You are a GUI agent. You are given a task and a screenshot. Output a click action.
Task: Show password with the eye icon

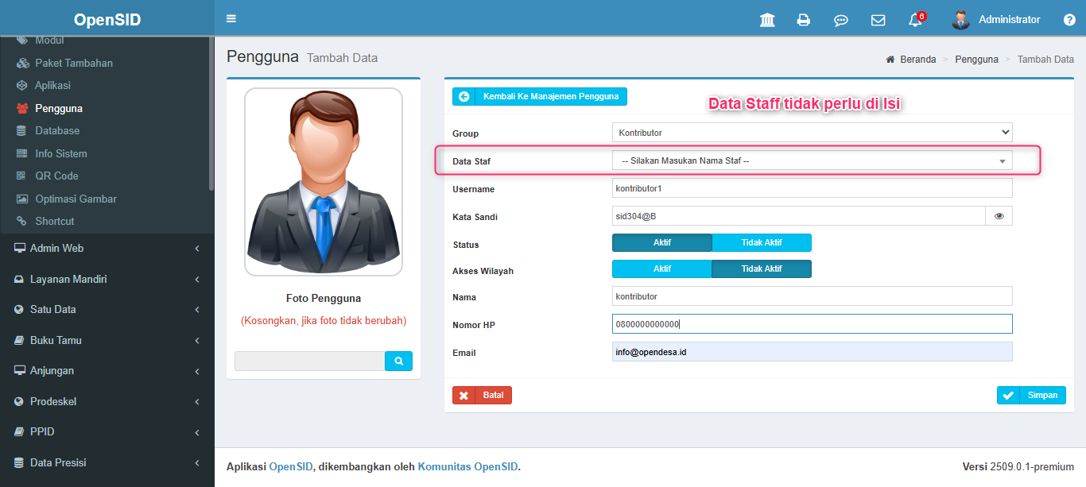pyautogui.click(x=999, y=216)
